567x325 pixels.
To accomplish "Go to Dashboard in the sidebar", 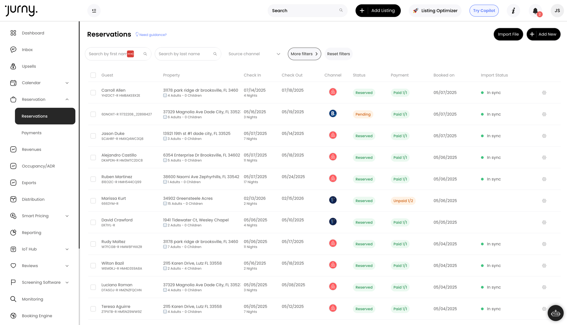I will 33,33.
